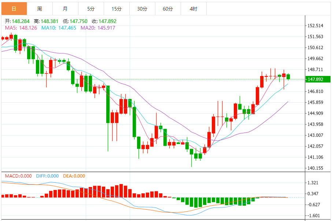Screen dimensions: 332x221
Task: Click the 1.321 MACD axis label
Action: pos(313,183)
